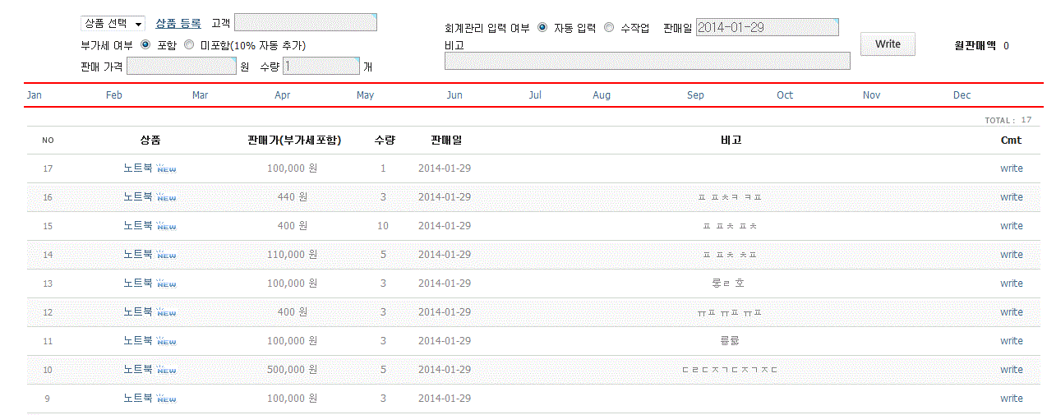Click the New badge in row 14
The image size is (1047, 415).
point(166,256)
